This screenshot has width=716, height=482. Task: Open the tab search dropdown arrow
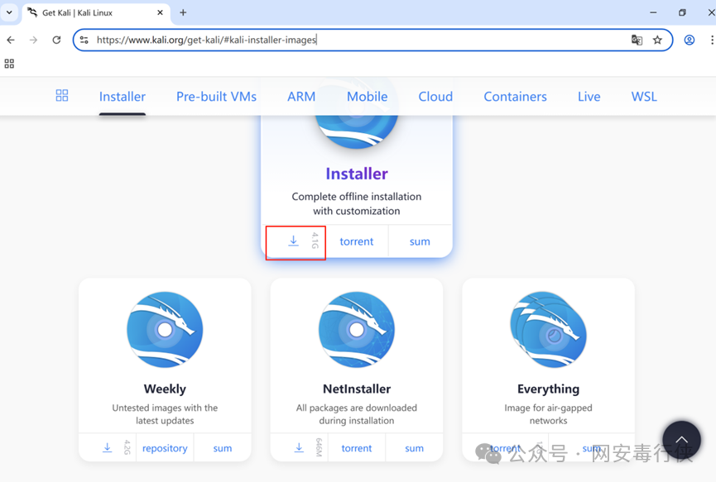[x=9, y=12]
